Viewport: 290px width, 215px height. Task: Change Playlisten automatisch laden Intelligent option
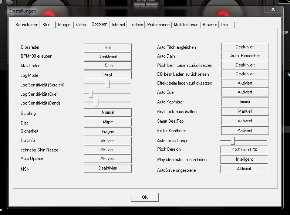[244, 159]
